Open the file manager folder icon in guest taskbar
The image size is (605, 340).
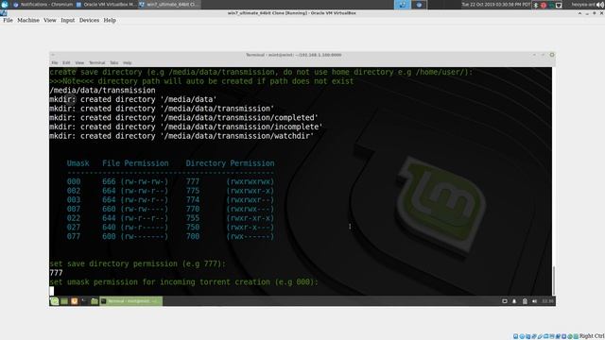(95, 301)
